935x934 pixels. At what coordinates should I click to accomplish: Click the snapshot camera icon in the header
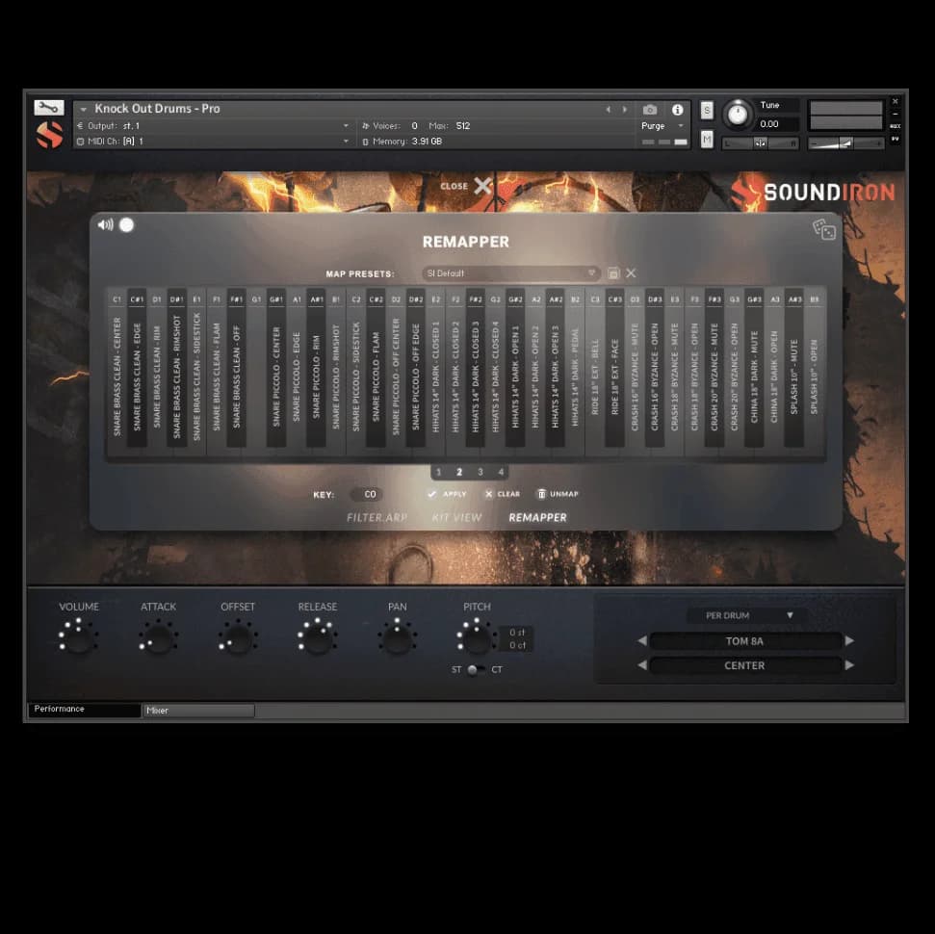click(650, 110)
